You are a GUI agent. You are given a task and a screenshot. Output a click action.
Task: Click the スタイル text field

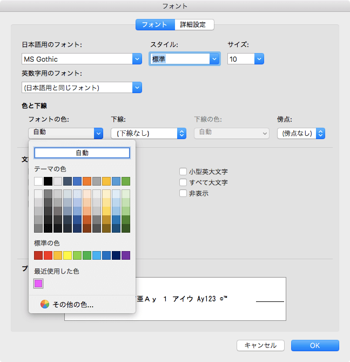click(x=179, y=59)
